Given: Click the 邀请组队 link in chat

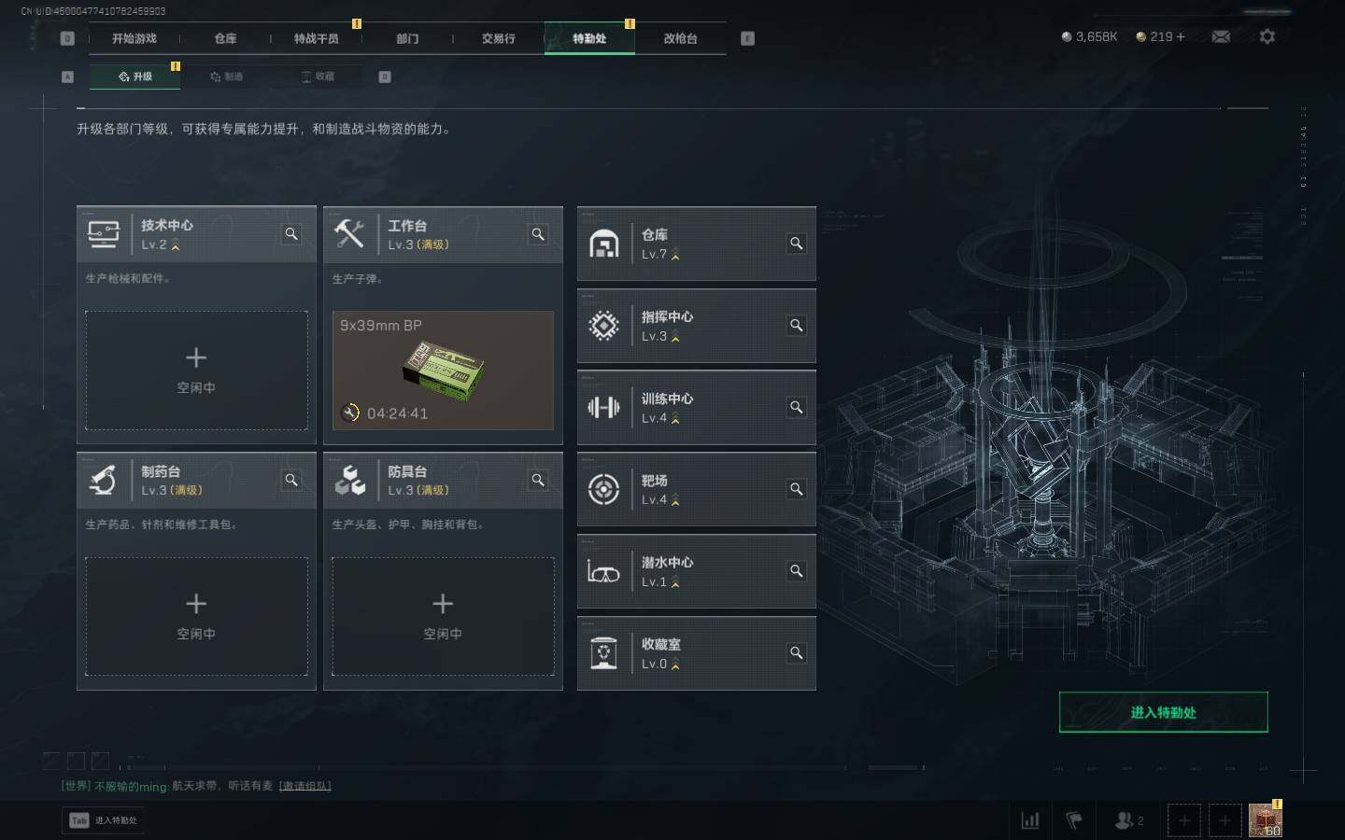Looking at the screenshot, I should click(x=304, y=786).
